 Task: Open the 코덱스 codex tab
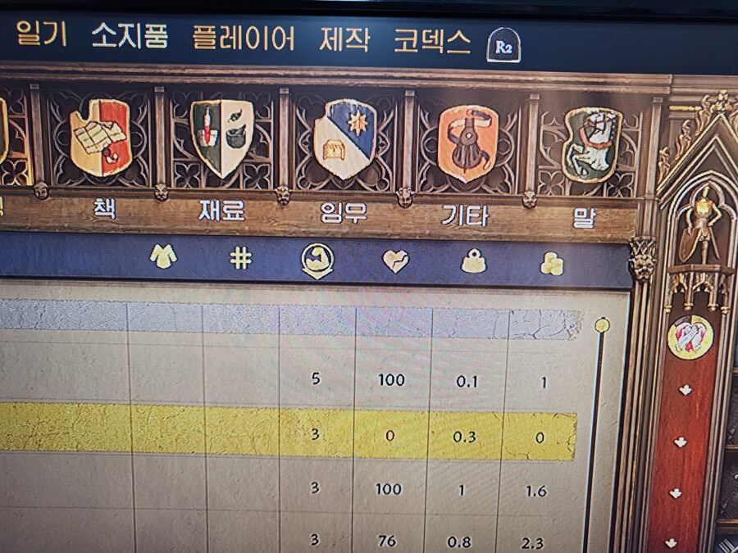click(x=432, y=41)
